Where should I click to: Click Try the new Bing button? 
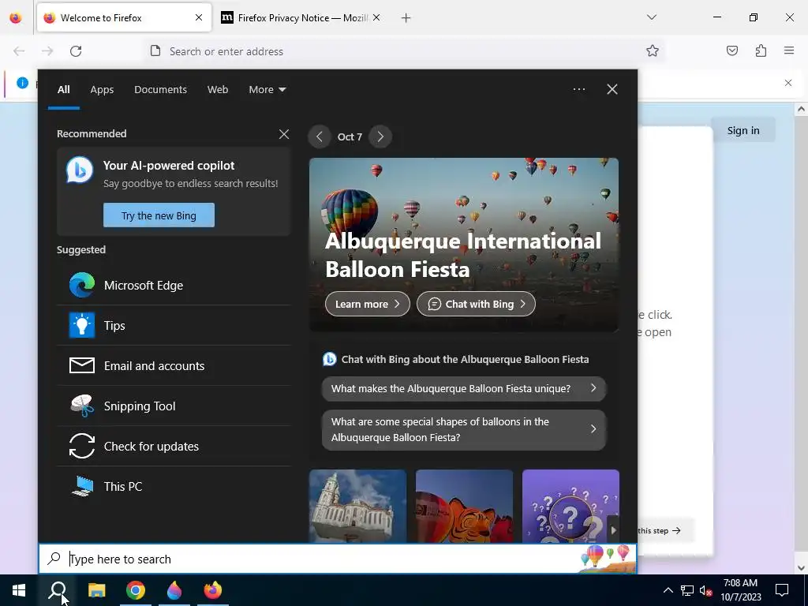pyautogui.click(x=159, y=215)
